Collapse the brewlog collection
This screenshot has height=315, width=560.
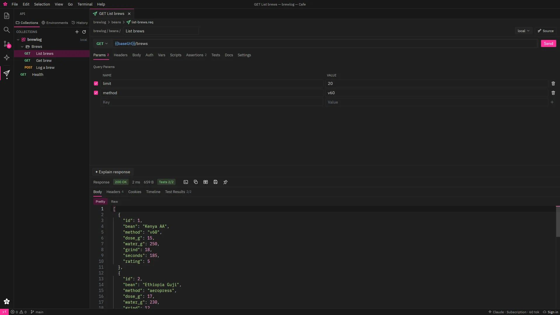click(18, 40)
